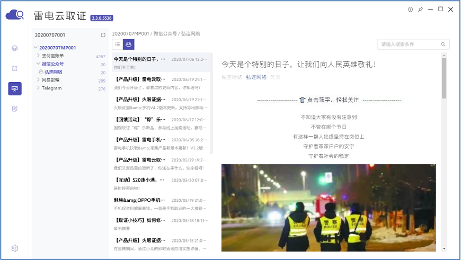
Task: Click the cloud search app logo
Action: [x=14, y=14]
